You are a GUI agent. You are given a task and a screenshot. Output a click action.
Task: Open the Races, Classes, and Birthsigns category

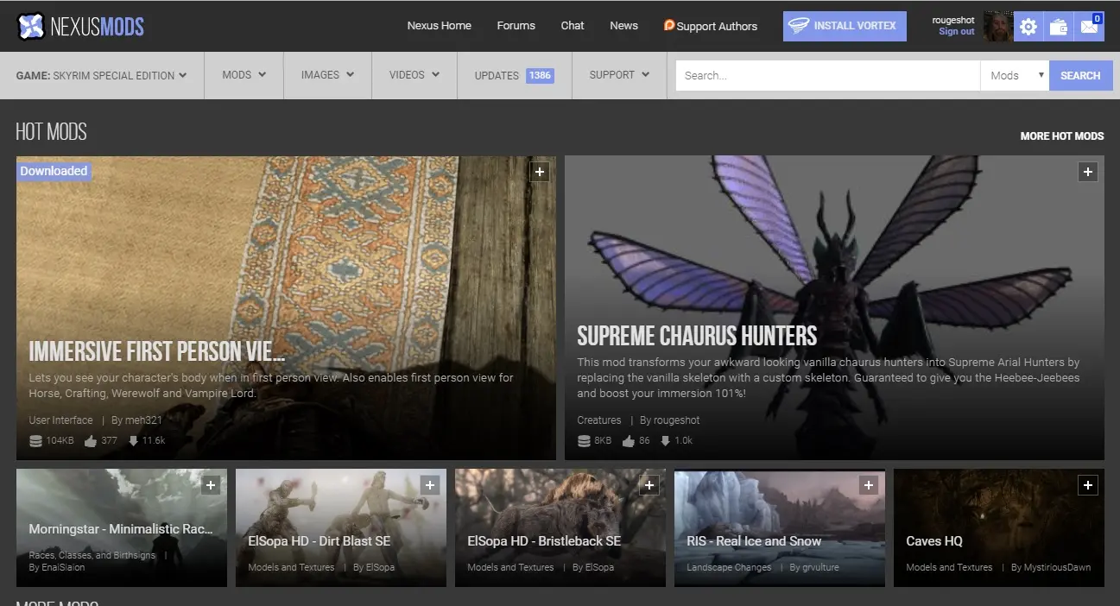92,555
